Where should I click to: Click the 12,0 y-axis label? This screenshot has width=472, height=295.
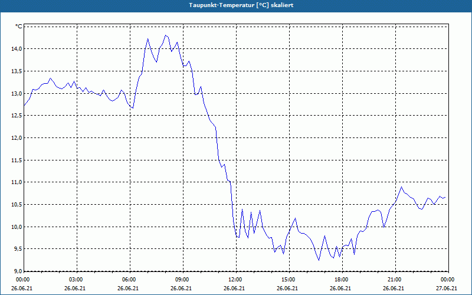tap(17, 138)
